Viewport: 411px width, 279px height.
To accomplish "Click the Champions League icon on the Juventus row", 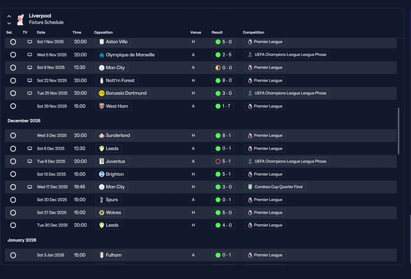I will [250, 161].
